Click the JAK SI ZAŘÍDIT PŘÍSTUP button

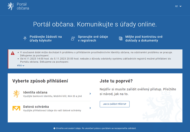pyautogui.click(x=115, y=104)
